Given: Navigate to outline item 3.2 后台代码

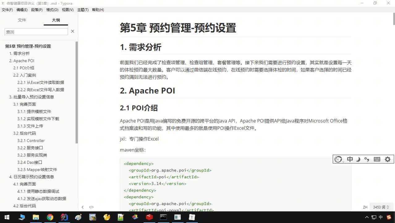Looking at the screenshot, I should pyautogui.click(x=25, y=133).
